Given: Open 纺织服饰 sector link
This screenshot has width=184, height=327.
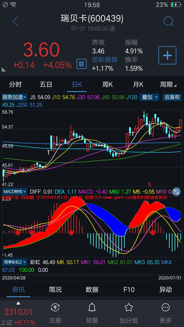Looking at the screenshot, I should (105, 60).
